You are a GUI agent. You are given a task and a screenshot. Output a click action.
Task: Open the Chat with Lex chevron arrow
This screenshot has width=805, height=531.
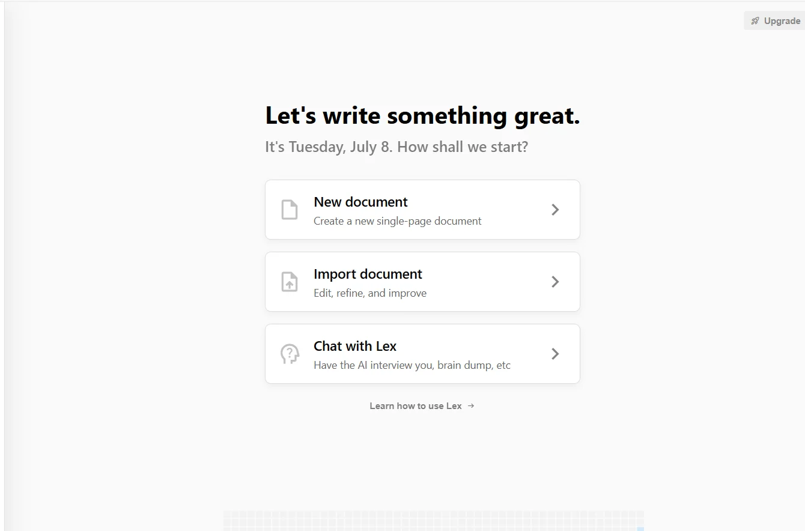tap(555, 354)
